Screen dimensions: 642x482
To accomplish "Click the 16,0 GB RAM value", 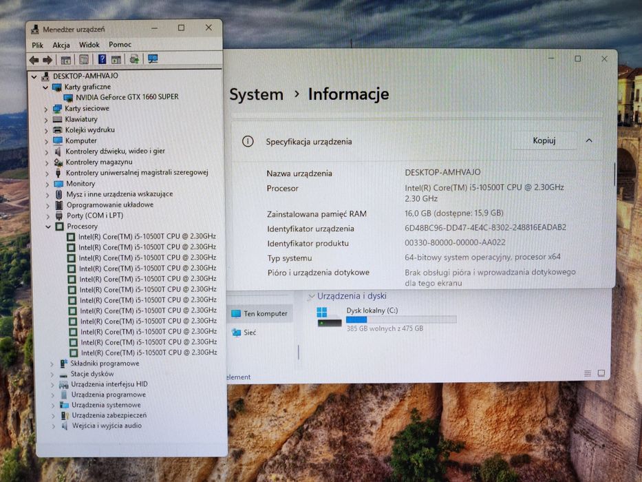I will pyautogui.click(x=454, y=213).
